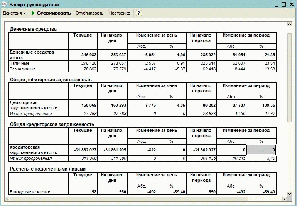Click the horizontal scrollbar left arrow
The width and height of the screenshot is (297, 206).
click(x=6, y=199)
